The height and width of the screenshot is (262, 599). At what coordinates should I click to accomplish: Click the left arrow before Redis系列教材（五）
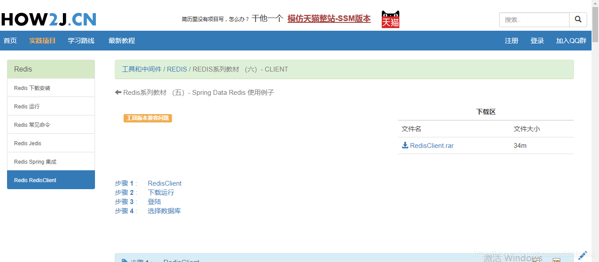[x=118, y=92]
